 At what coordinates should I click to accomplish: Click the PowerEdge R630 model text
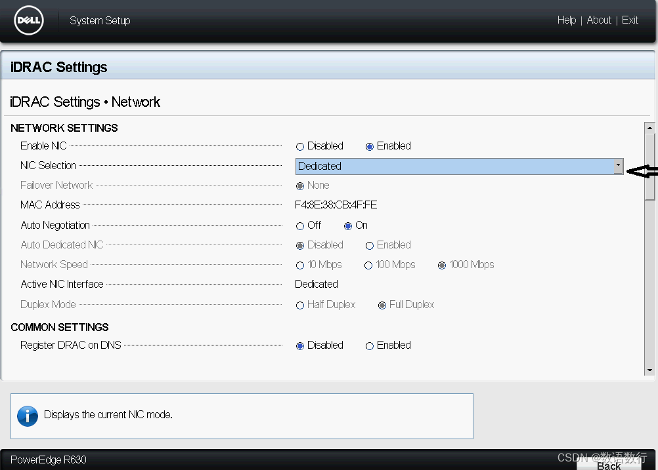click(x=48, y=460)
